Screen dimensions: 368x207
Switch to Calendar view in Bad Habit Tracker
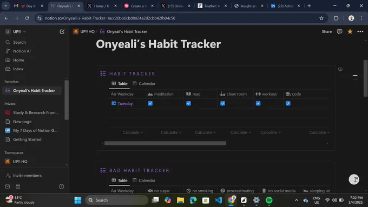[x=144, y=181]
